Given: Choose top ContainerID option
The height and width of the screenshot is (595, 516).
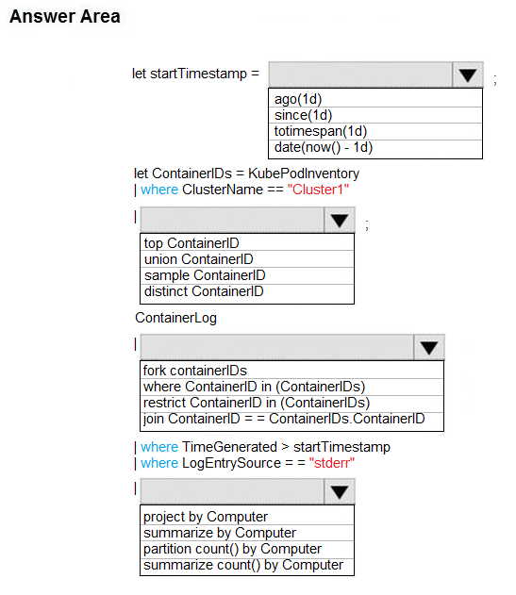Looking at the screenshot, I should pos(247,243).
